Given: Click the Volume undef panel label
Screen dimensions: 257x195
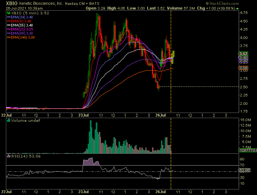Looking at the screenshot, I should [x=26, y=120].
